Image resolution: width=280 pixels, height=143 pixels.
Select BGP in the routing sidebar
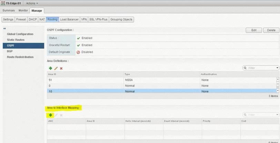[x=10, y=51]
